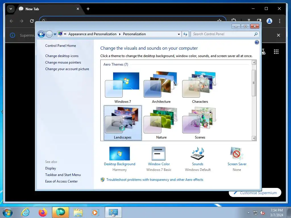Open the Screen Saver settings icon

pyautogui.click(x=237, y=154)
